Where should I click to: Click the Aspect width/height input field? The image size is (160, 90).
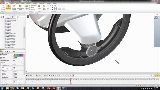click(x=18, y=69)
